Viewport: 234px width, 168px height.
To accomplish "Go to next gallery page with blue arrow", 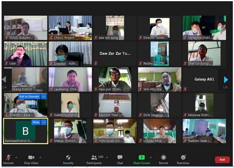I will click(226, 80).
